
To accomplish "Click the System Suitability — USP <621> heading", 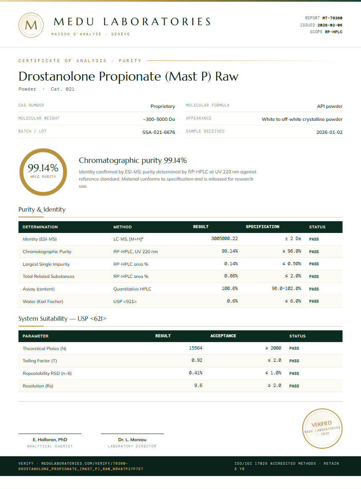I will point(63,319).
